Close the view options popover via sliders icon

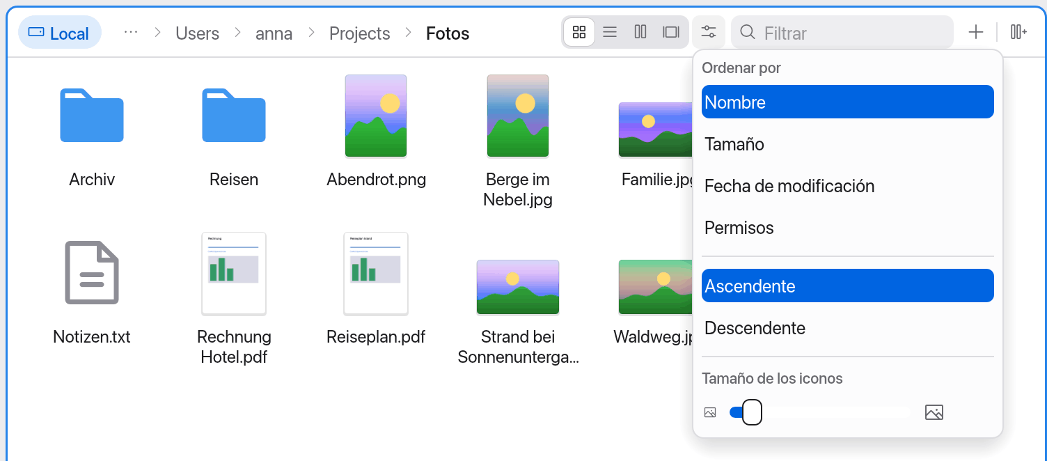pyautogui.click(x=709, y=32)
